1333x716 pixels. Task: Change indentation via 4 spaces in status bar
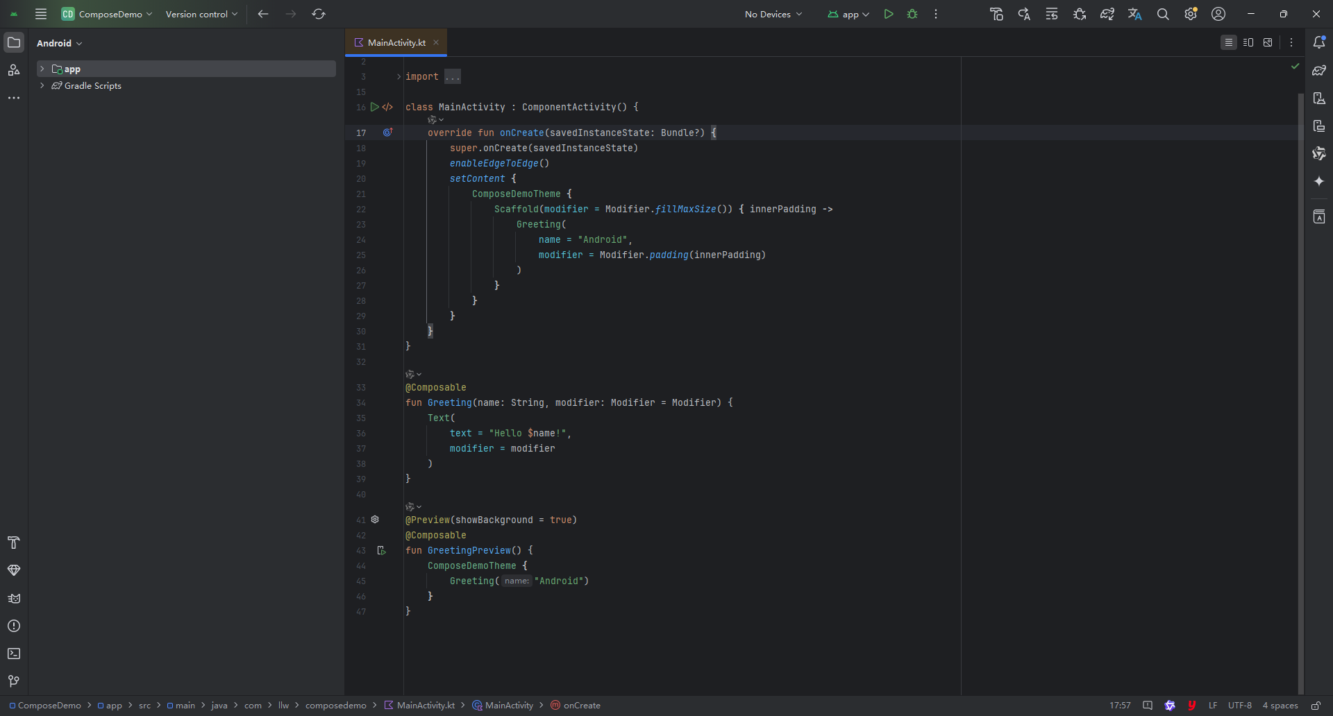click(1281, 705)
